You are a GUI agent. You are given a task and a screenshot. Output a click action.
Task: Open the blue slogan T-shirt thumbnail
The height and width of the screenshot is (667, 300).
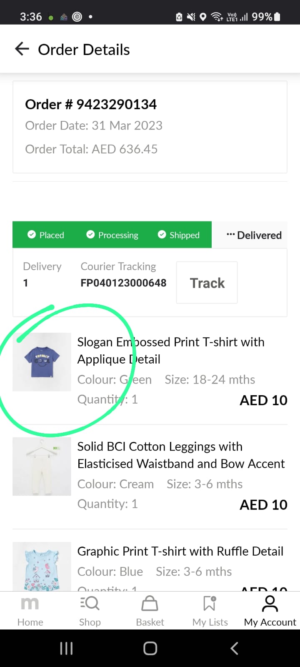(42, 362)
